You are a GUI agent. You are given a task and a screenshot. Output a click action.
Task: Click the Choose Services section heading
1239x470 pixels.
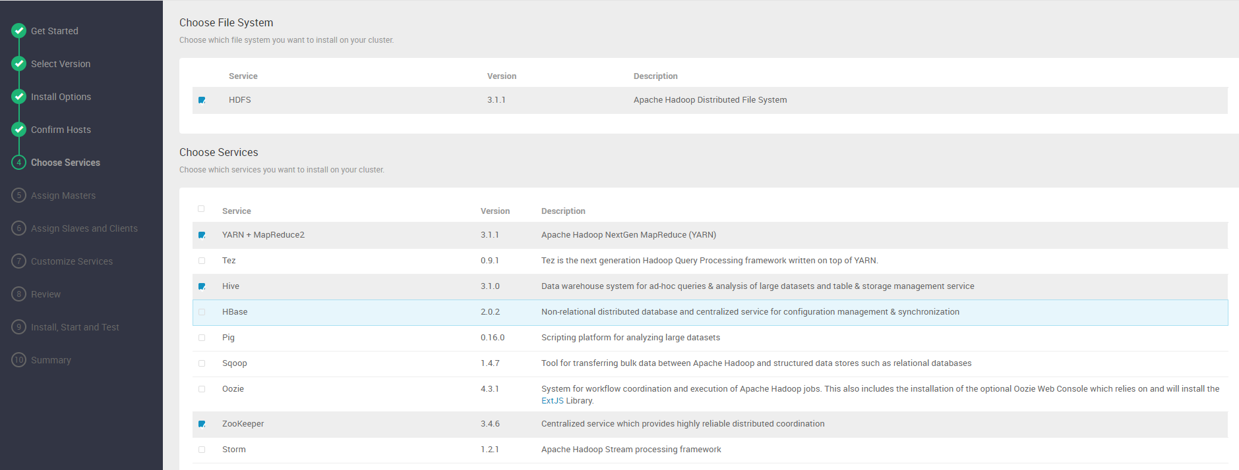click(219, 152)
